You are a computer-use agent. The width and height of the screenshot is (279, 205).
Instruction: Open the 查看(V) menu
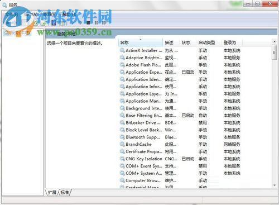[50, 15]
